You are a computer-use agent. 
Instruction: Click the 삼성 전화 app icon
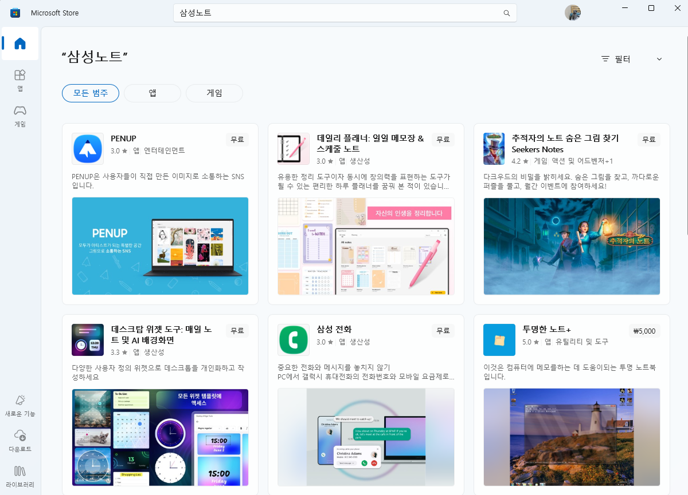pyautogui.click(x=294, y=340)
